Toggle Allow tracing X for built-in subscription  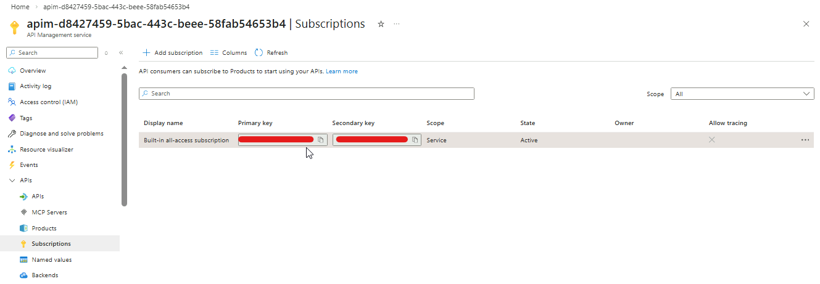(x=712, y=140)
